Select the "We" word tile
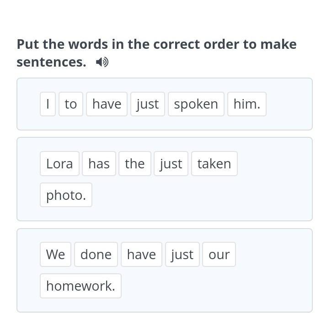 point(55,254)
